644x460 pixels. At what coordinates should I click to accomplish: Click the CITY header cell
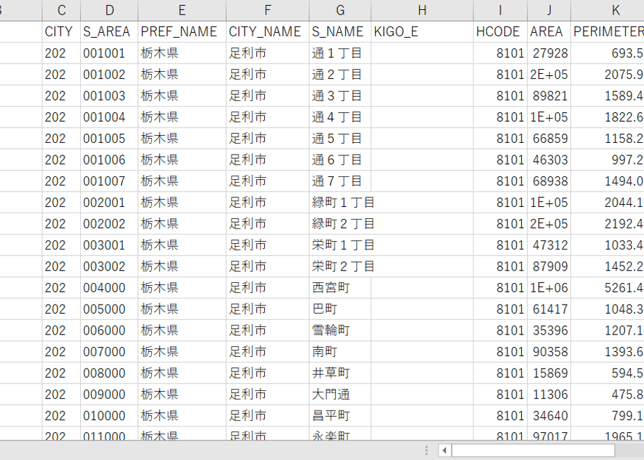coord(61,31)
